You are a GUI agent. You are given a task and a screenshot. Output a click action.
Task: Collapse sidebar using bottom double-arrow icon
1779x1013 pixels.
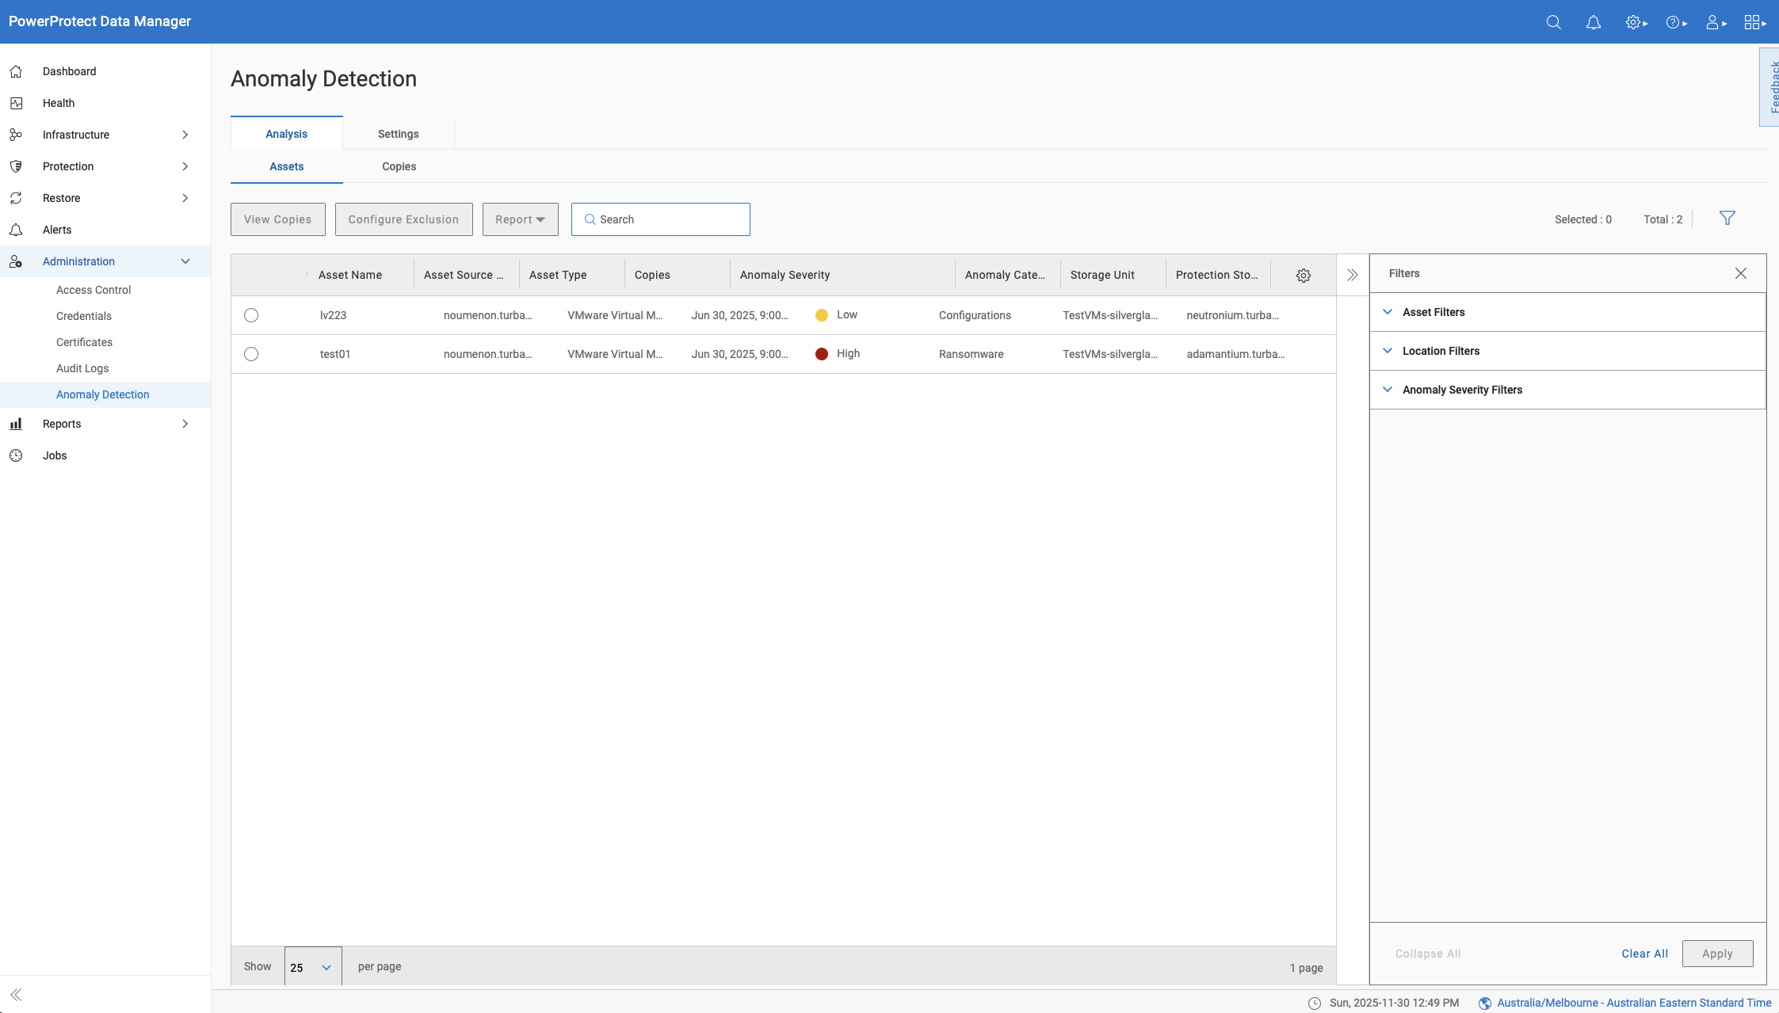16,995
